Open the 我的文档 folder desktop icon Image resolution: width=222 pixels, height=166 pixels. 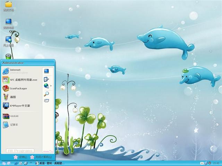pyautogui.click(x=8, y=6)
